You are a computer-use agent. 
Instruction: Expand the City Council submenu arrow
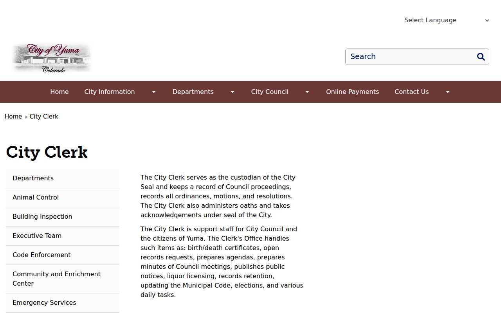tap(307, 92)
